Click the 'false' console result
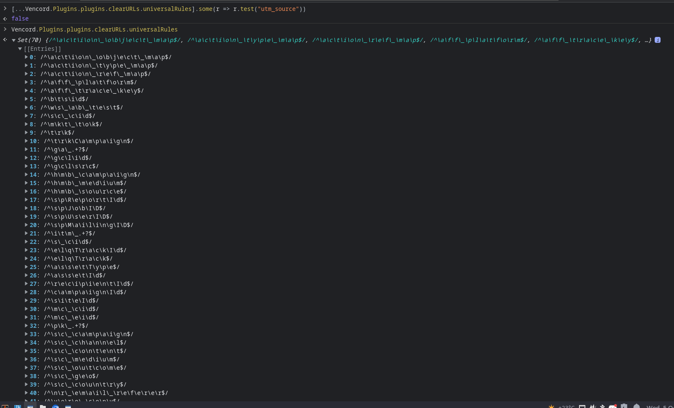Viewport: 674px width, 408px height. tap(20, 18)
